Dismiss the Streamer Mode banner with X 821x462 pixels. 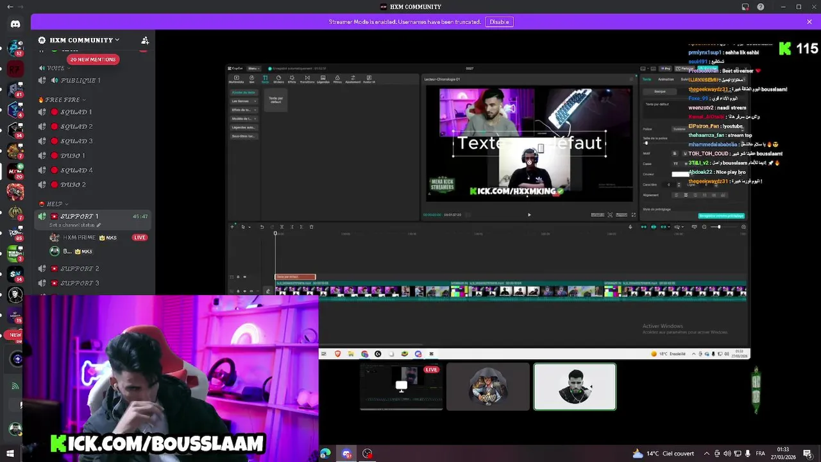[809, 22]
